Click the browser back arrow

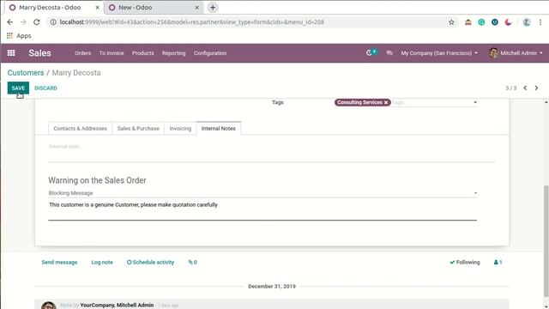pos(9,22)
